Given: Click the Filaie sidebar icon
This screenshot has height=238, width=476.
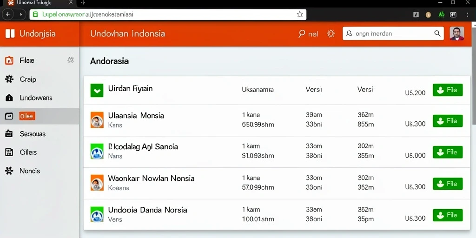Looking at the screenshot, I should 9,60.
